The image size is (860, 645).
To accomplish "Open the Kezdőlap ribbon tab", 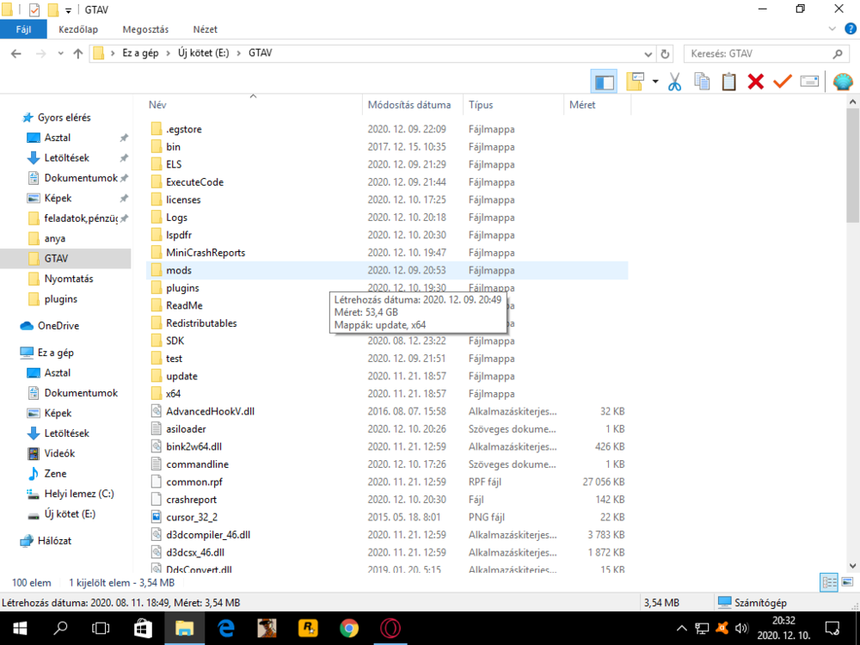I will (x=78, y=29).
